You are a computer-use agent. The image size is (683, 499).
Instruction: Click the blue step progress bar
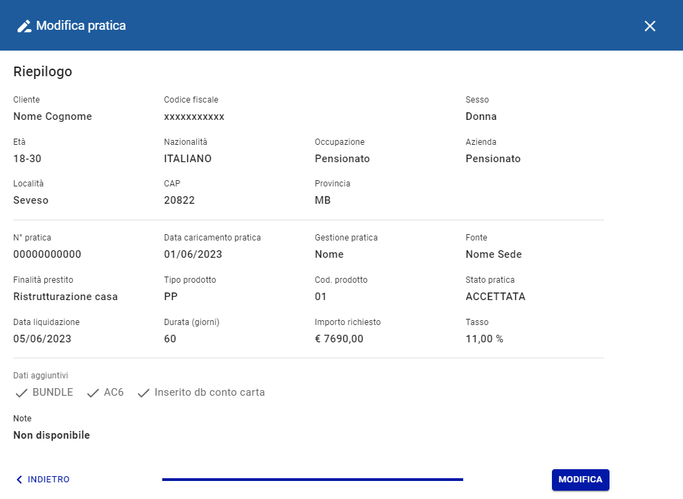[312, 480]
